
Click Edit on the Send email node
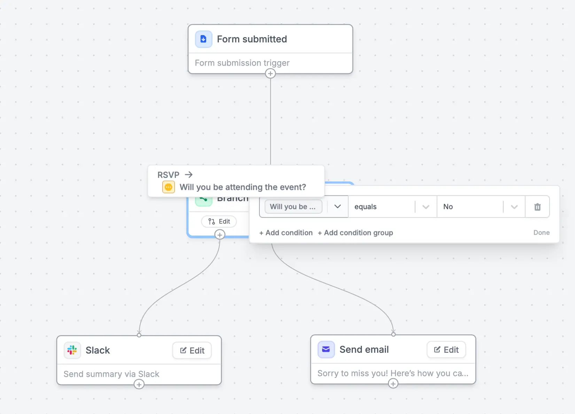tap(446, 349)
